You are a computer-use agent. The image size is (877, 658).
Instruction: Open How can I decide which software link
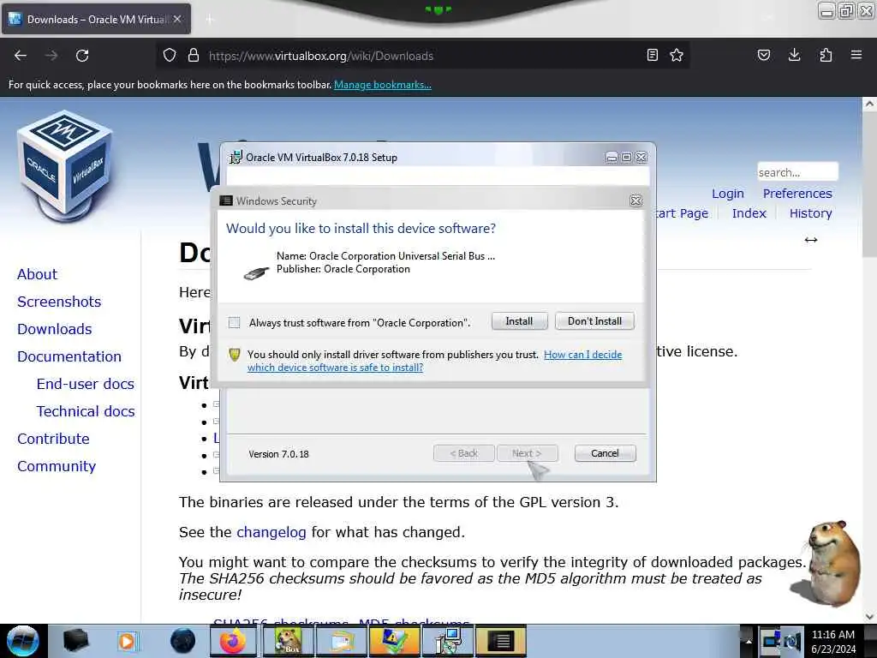point(435,361)
